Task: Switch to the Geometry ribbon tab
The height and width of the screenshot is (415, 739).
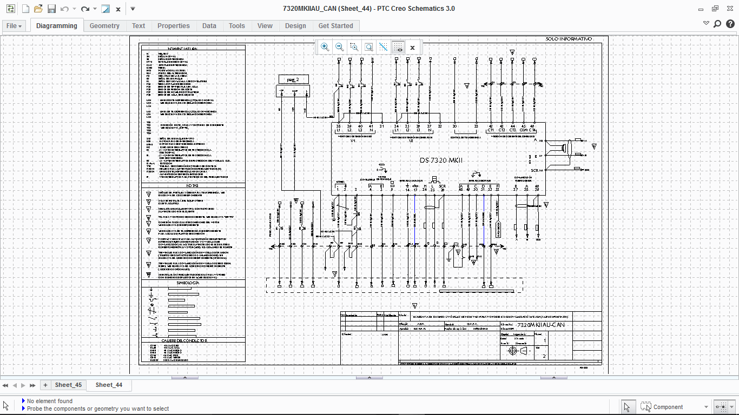Action: (x=104, y=26)
